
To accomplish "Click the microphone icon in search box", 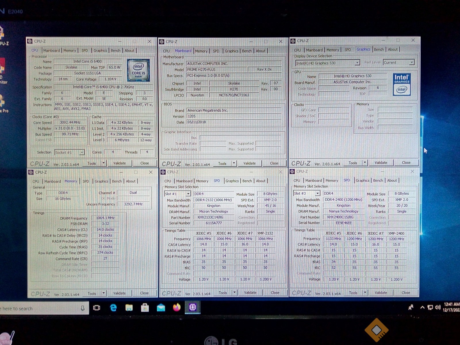I will click(83, 308).
